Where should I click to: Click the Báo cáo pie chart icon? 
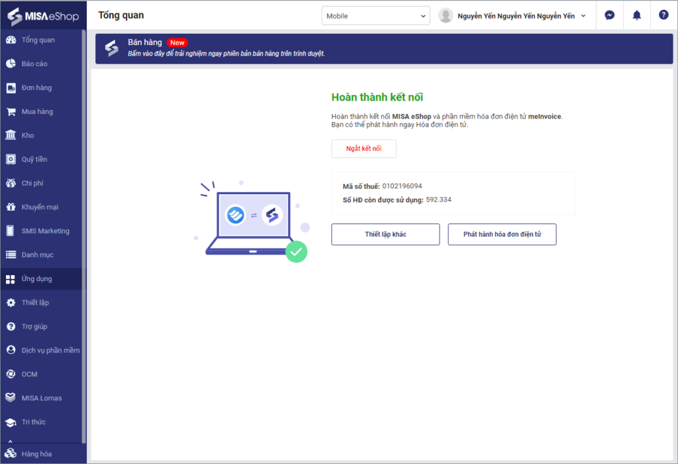(11, 64)
